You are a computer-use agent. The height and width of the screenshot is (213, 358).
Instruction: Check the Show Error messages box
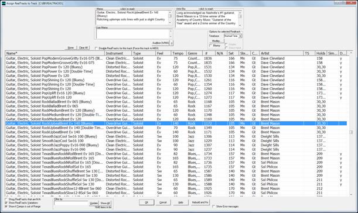tap(214, 207)
